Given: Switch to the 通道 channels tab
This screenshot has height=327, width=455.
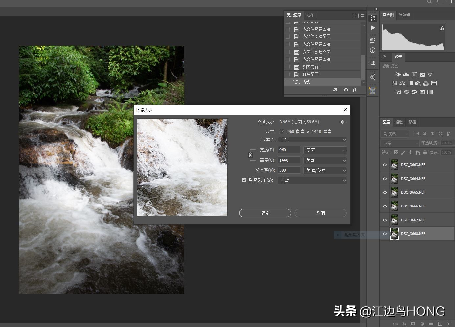Looking at the screenshot, I should (399, 122).
